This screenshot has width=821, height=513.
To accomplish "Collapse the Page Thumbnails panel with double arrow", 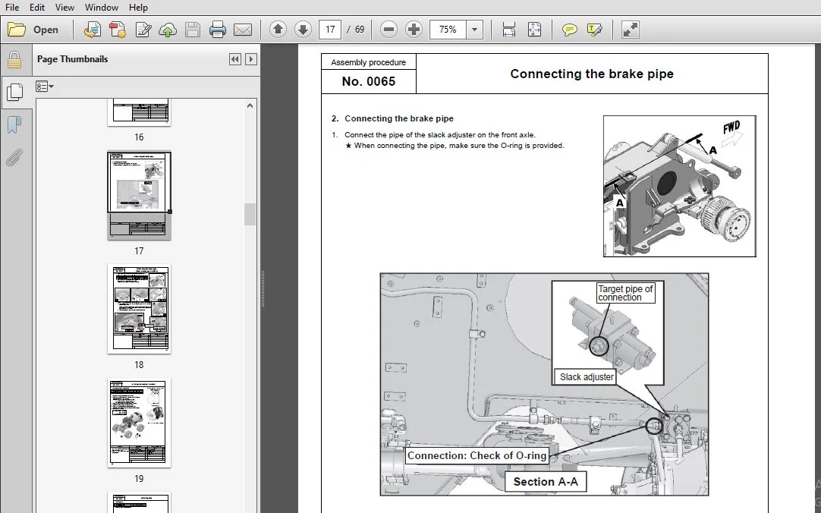I will 235,59.
